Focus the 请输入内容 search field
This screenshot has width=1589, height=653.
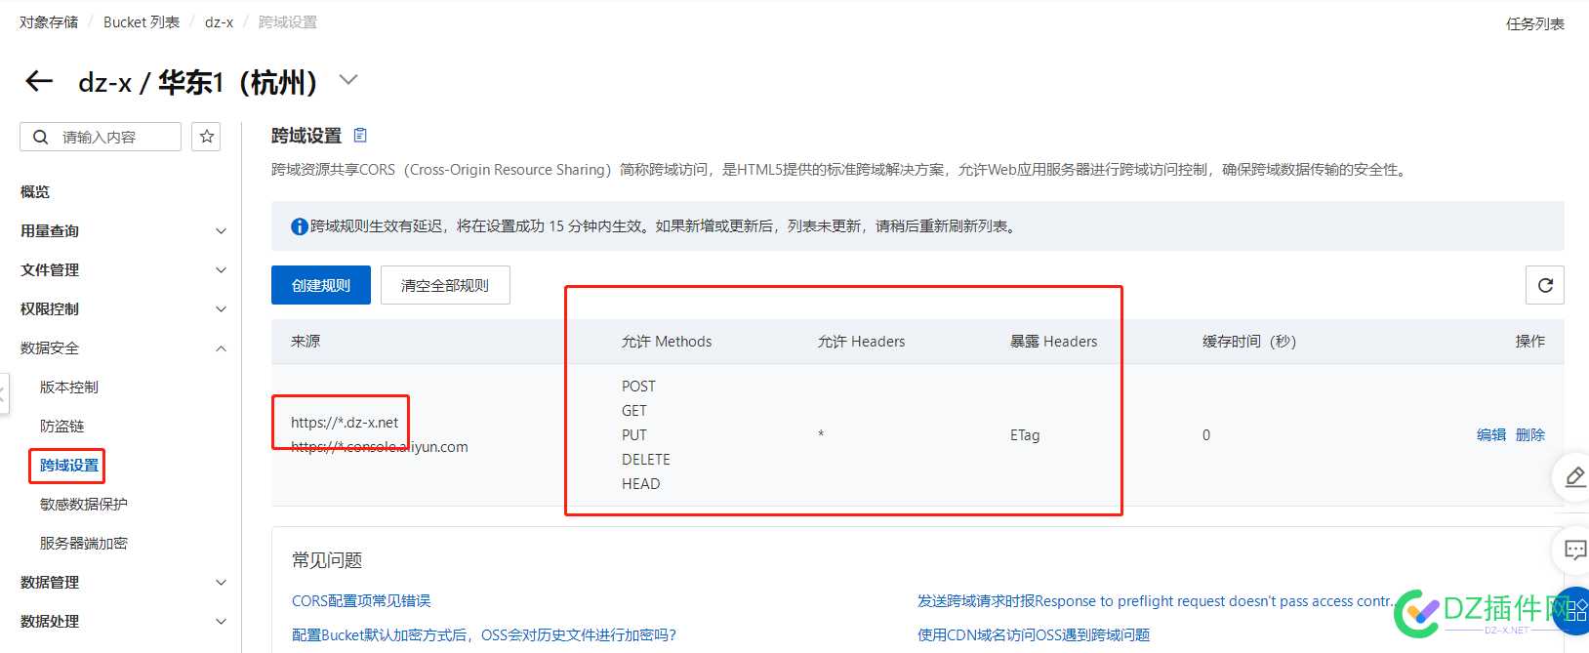click(x=101, y=137)
